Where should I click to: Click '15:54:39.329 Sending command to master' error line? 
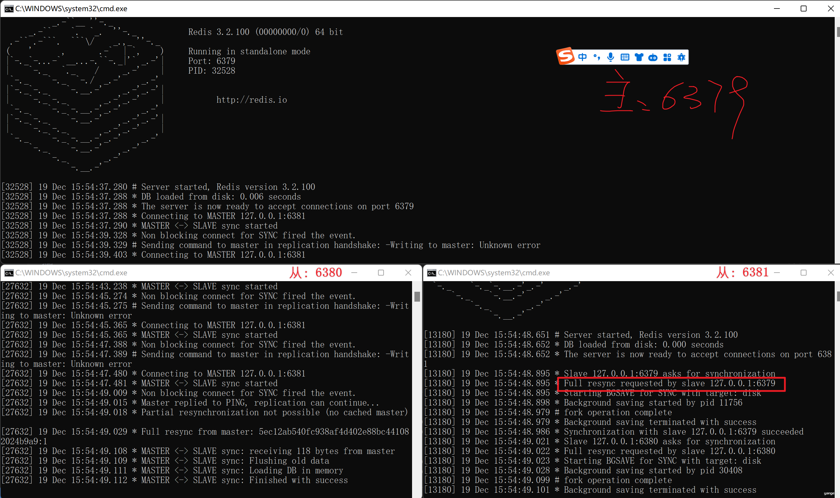pos(271,245)
